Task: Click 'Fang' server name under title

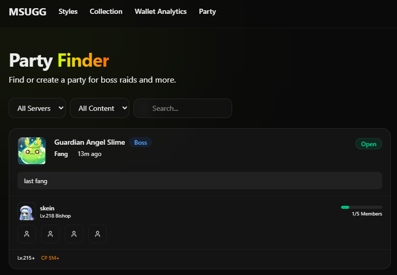Action: click(61, 154)
